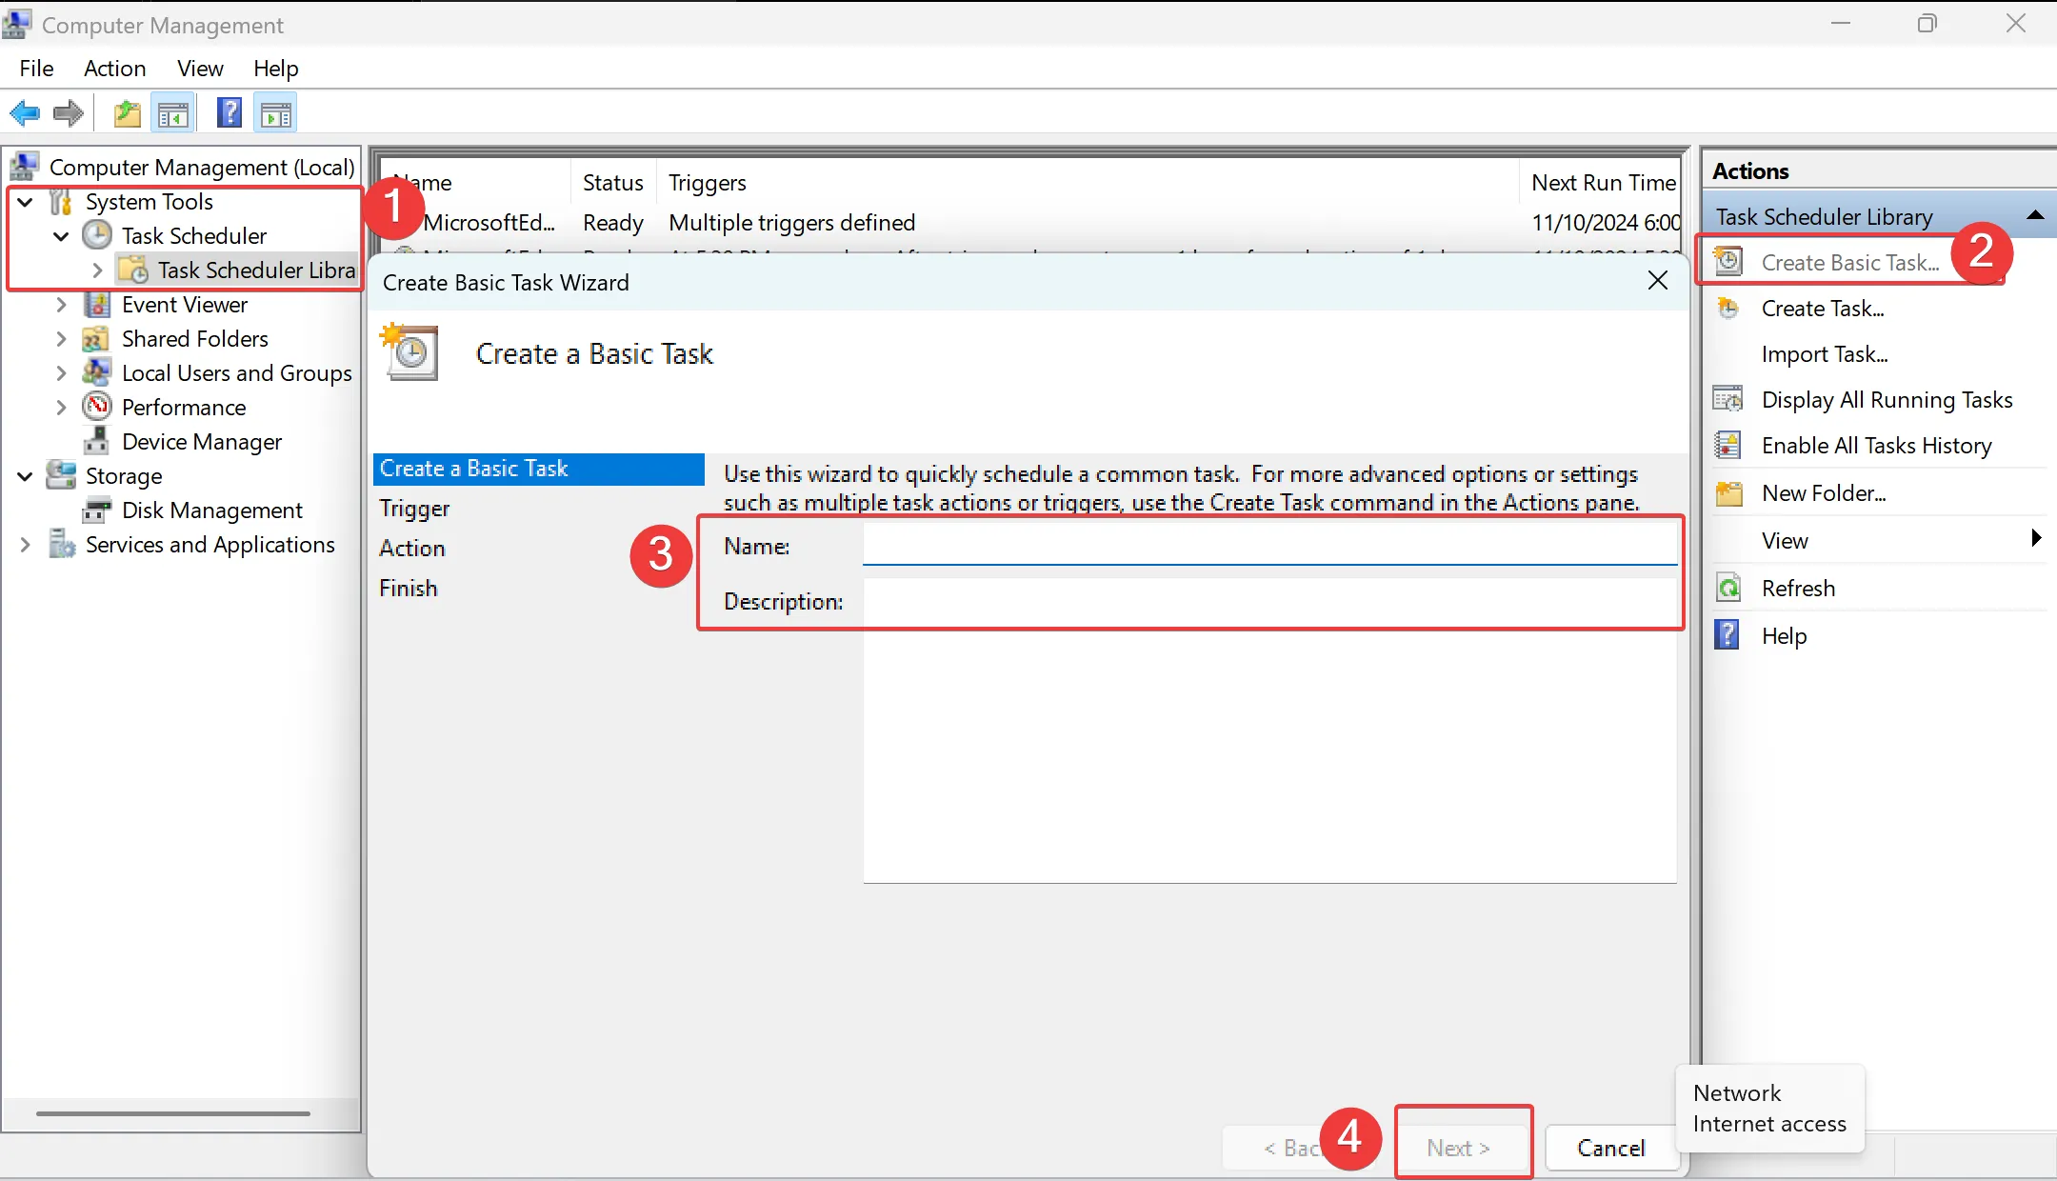Click the Next button in the wizard
This screenshot has height=1181, width=2057.
pos(1462,1148)
